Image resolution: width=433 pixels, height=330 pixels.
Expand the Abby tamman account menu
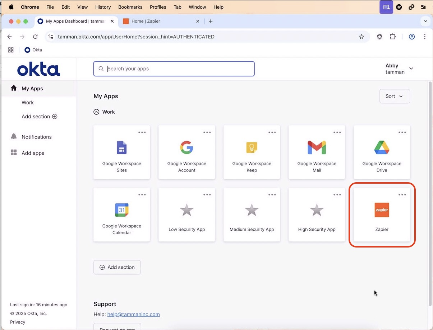pos(399,69)
